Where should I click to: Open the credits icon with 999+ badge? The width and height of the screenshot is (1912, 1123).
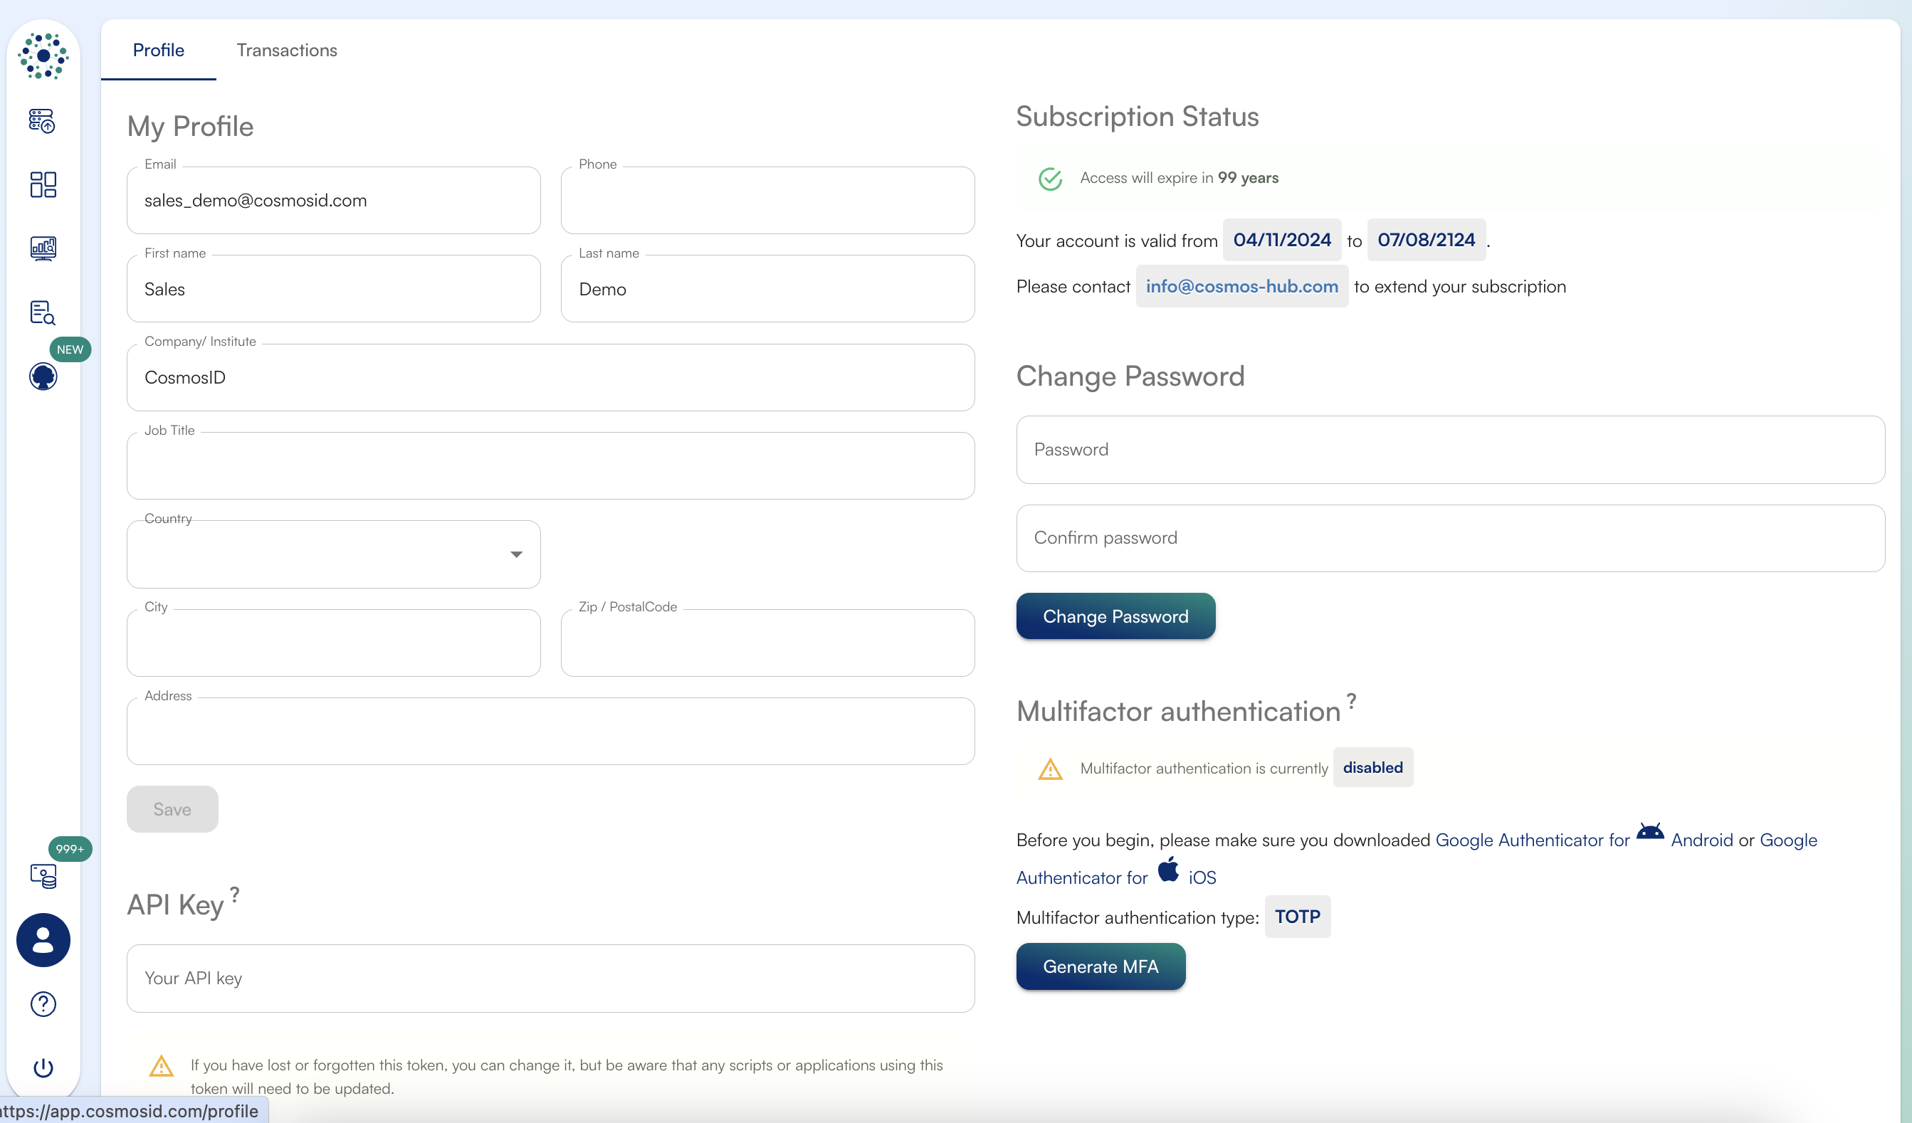pos(43,875)
